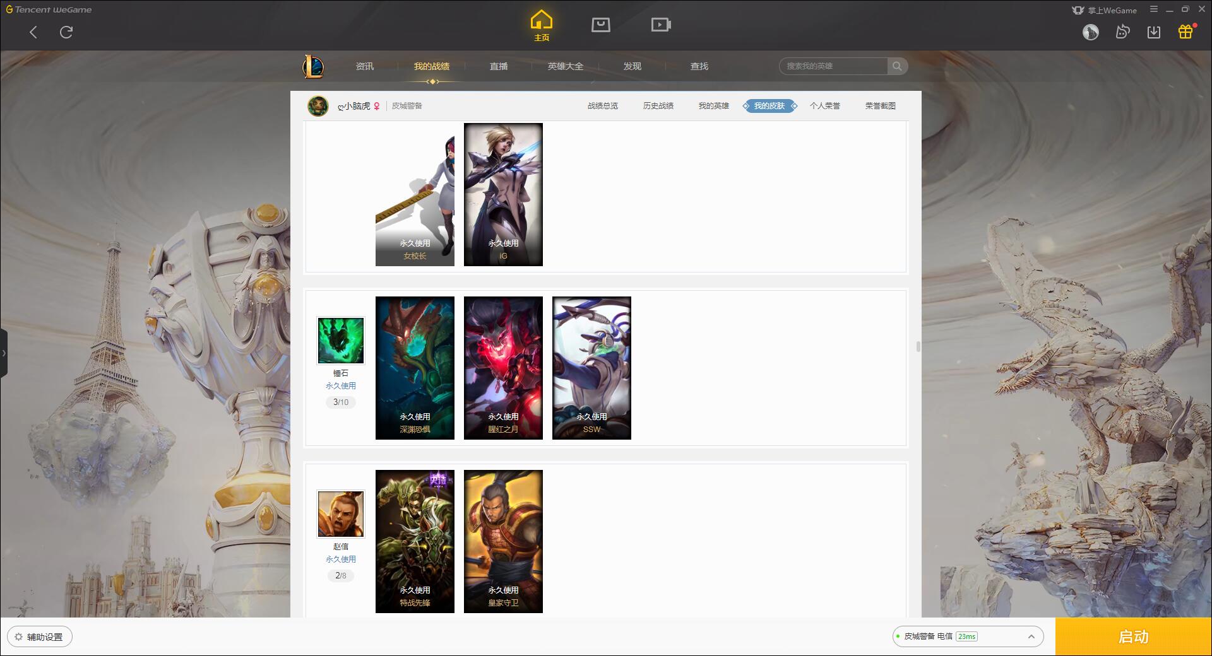The image size is (1212, 656).
Task: Click the 皇家守卫 skin card
Action: click(x=503, y=541)
